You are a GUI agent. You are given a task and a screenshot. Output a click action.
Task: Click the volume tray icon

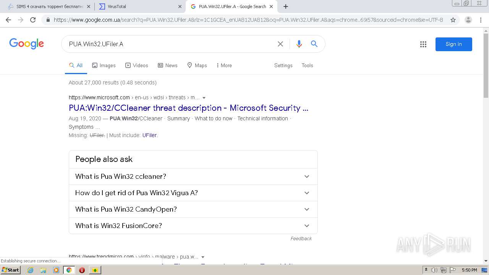[434, 270]
